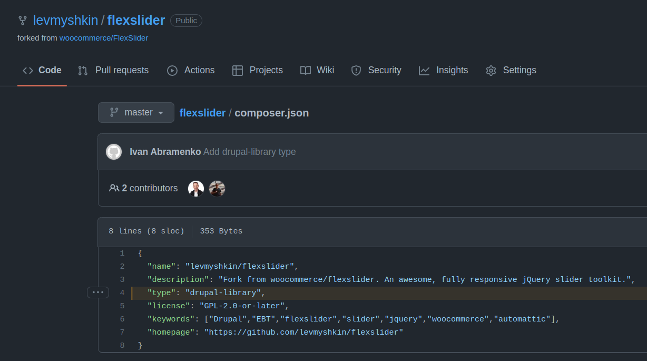Image resolution: width=647 pixels, height=361 pixels.
Task: Switch to the Insights tab
Action: pyautogui.click(x=452, y=70)
